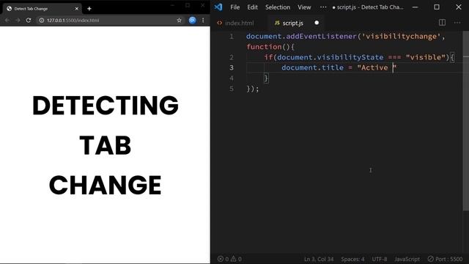The width and height of the screenshot is (469, 264).
Task: Click the site information icon in address bar
Action: (x=42, y=20)
